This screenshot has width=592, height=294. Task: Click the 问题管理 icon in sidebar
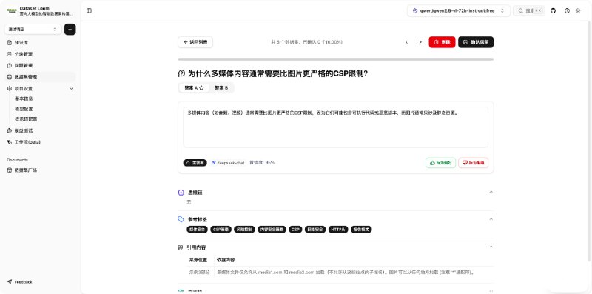click(10, 65)
